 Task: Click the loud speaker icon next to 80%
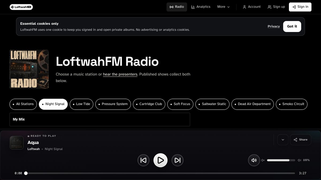pyautogui.click(x=299, y=160)
